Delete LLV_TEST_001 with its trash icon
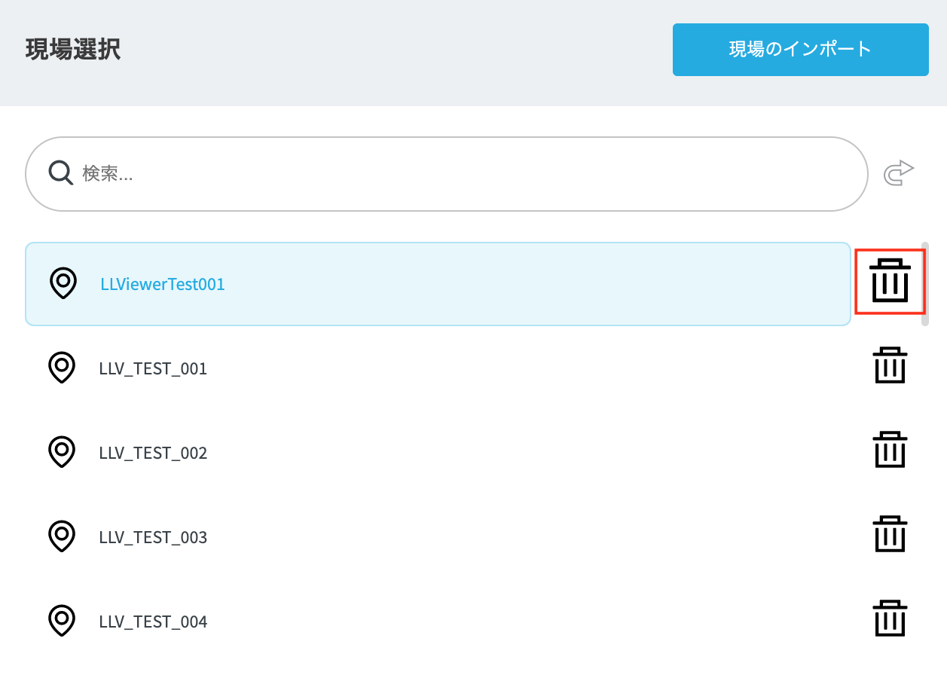 click(890, 366)
